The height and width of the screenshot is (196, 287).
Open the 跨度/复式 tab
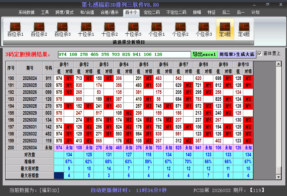[x=64, y=13]
